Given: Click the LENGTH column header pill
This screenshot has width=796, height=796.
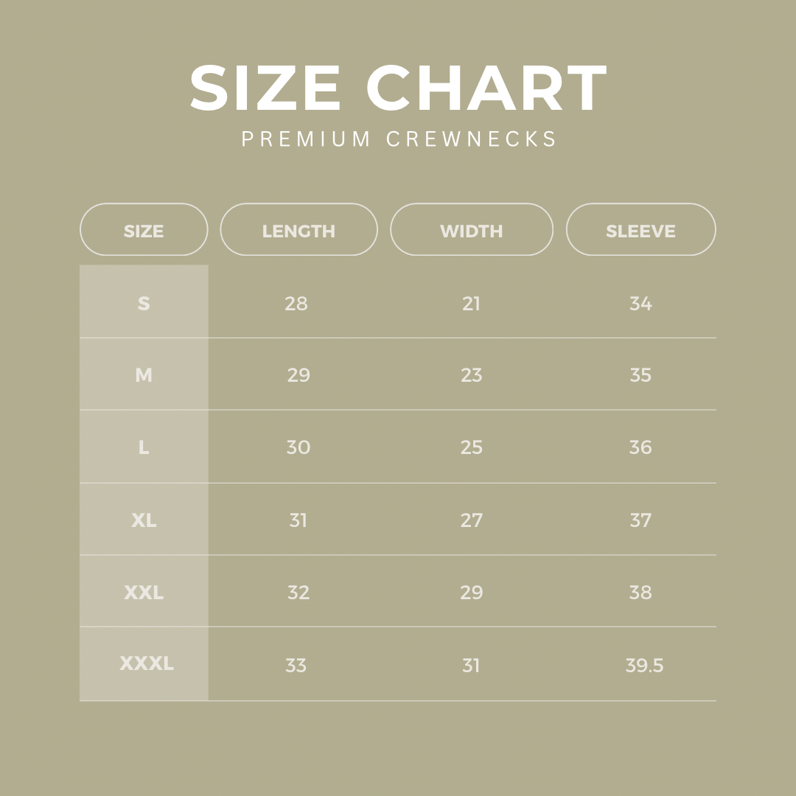Looking at the screenshot, I should [x=298, y=230].
